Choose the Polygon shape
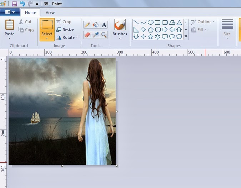This screenshot has height=188, width=241. coord(172,22)
